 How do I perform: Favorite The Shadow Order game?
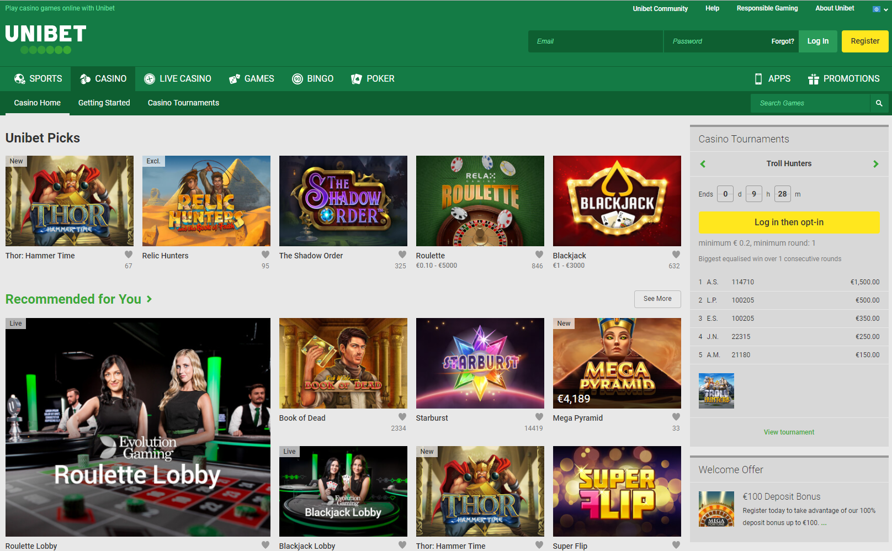point(402,255)
